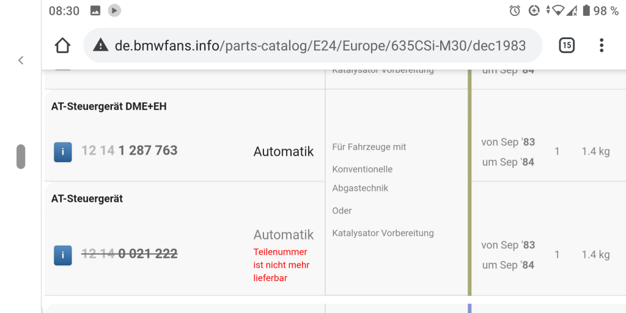Tap the Chrome home icon
626x313 pixels.
click(62, 45)
